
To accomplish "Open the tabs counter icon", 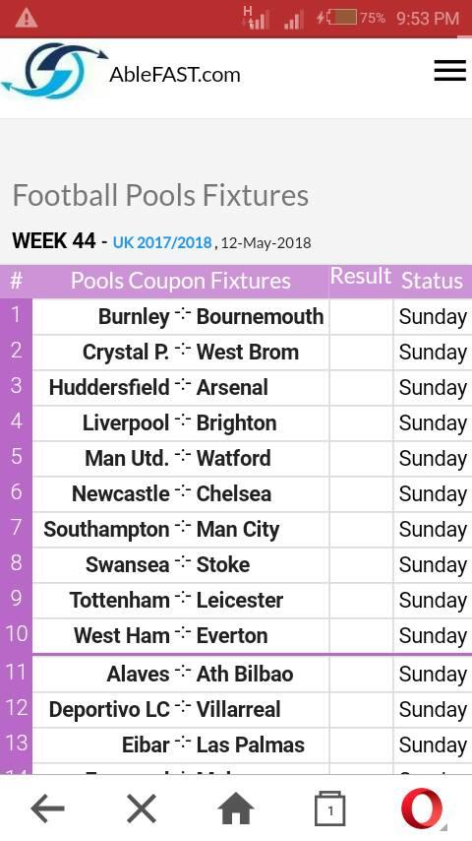I will pyautogui.click(x=329, y=809).
